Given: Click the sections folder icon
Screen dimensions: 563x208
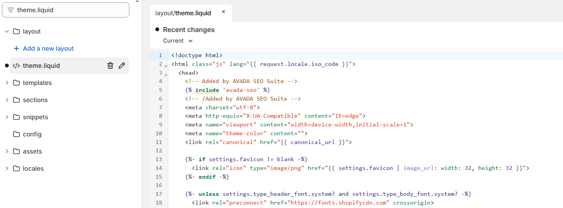Looking at the screenshot, I should (x=16, y=100).
